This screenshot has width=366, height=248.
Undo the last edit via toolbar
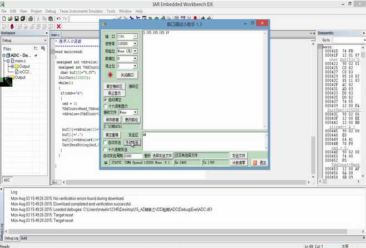pos(58,19)
